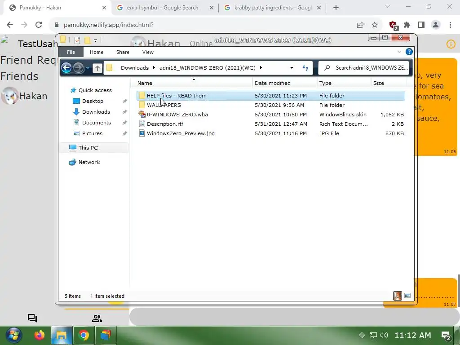This screenshot has height=345, width=460.
Task: Switch to the Share ribbon tab
Action: point(123,52)
